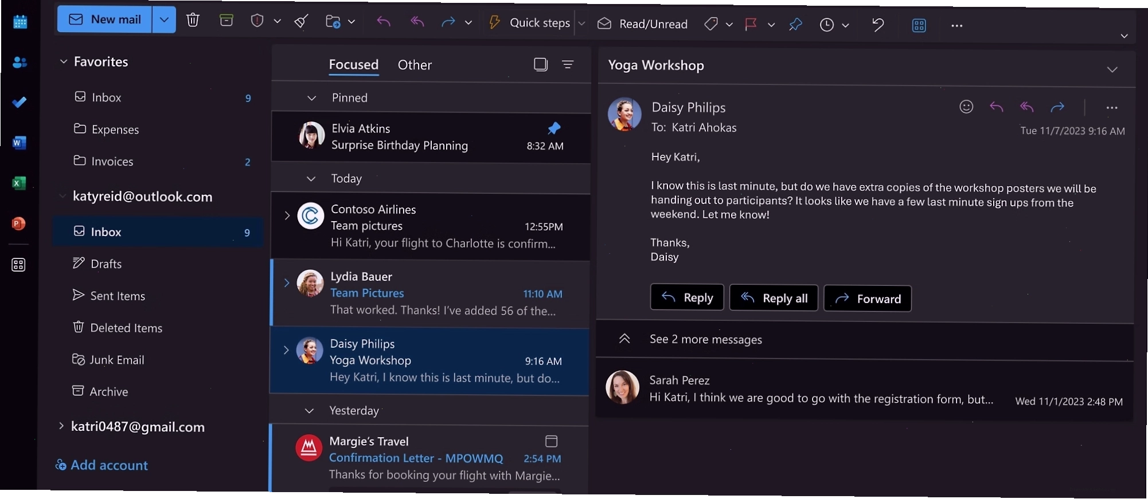This screenshot has width=1148, height=499.
Task: Click toolbar Reply arrow icon
Action: (x=384, y=22)
